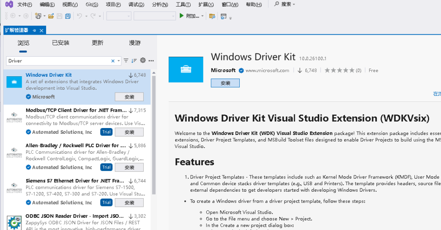Click the five-star rating in details
Screen dimensions: 441x230
coord(339,70)
